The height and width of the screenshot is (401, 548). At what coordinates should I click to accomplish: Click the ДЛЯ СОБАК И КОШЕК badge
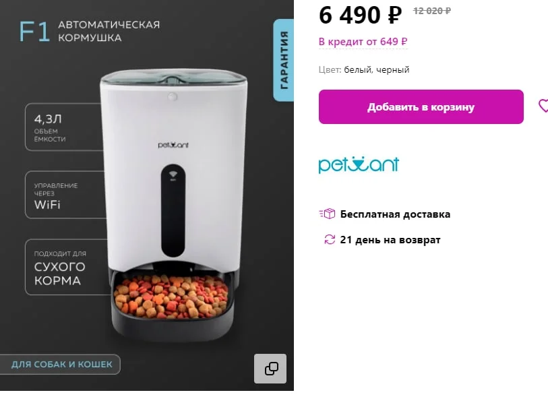tap(61, 365)
